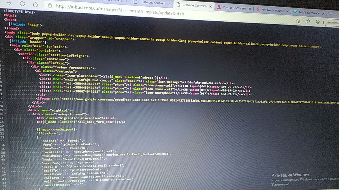Click the lexicon('call_back_form_desc') line
Image resolution: width=339 pixels, height=190 pixels.
pyautogui.click(x=81, y=122)
